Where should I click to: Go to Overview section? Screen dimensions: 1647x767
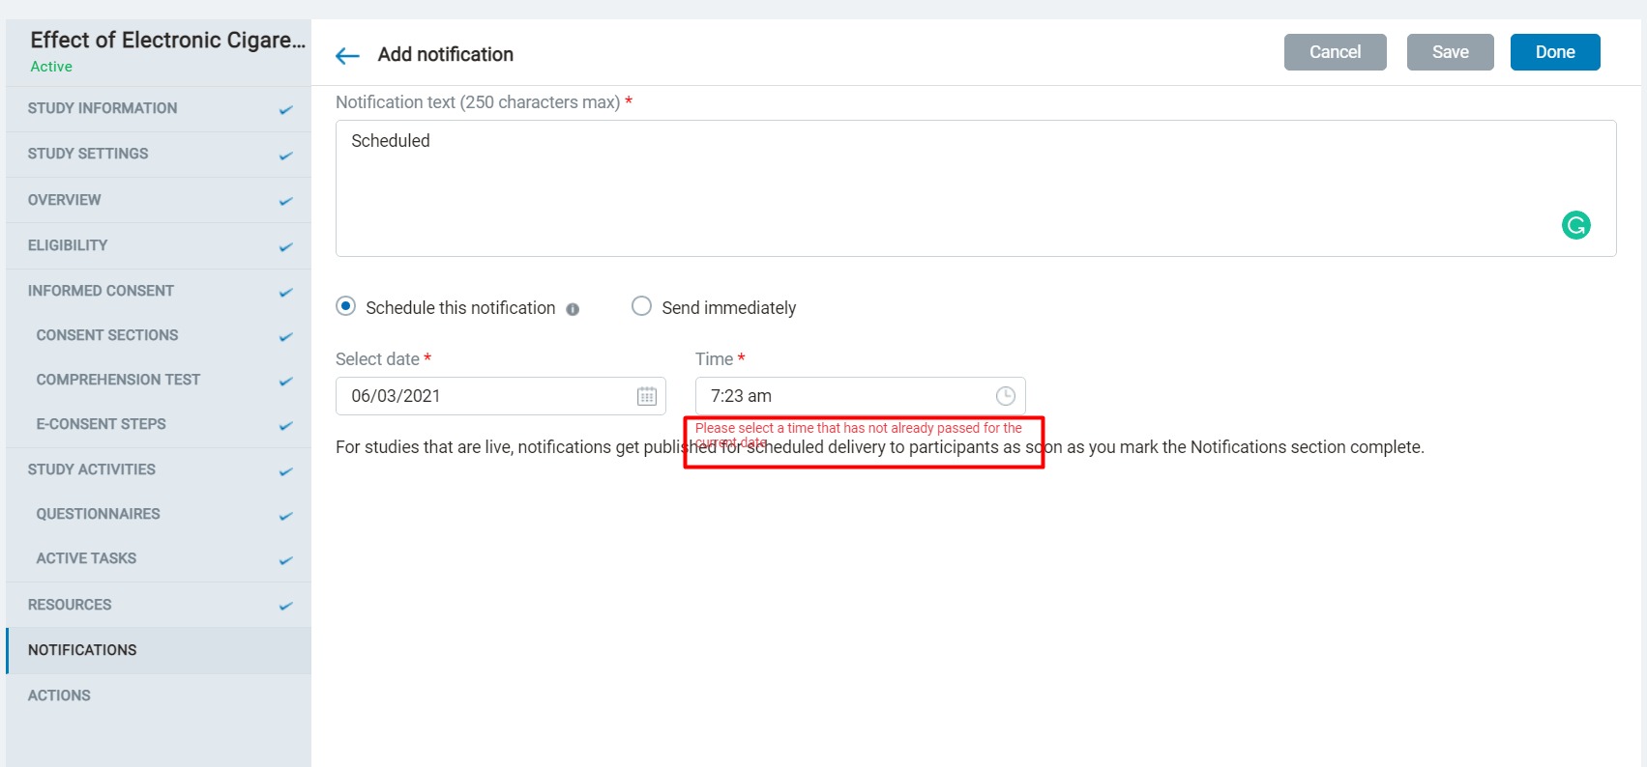tap(159, 200)
